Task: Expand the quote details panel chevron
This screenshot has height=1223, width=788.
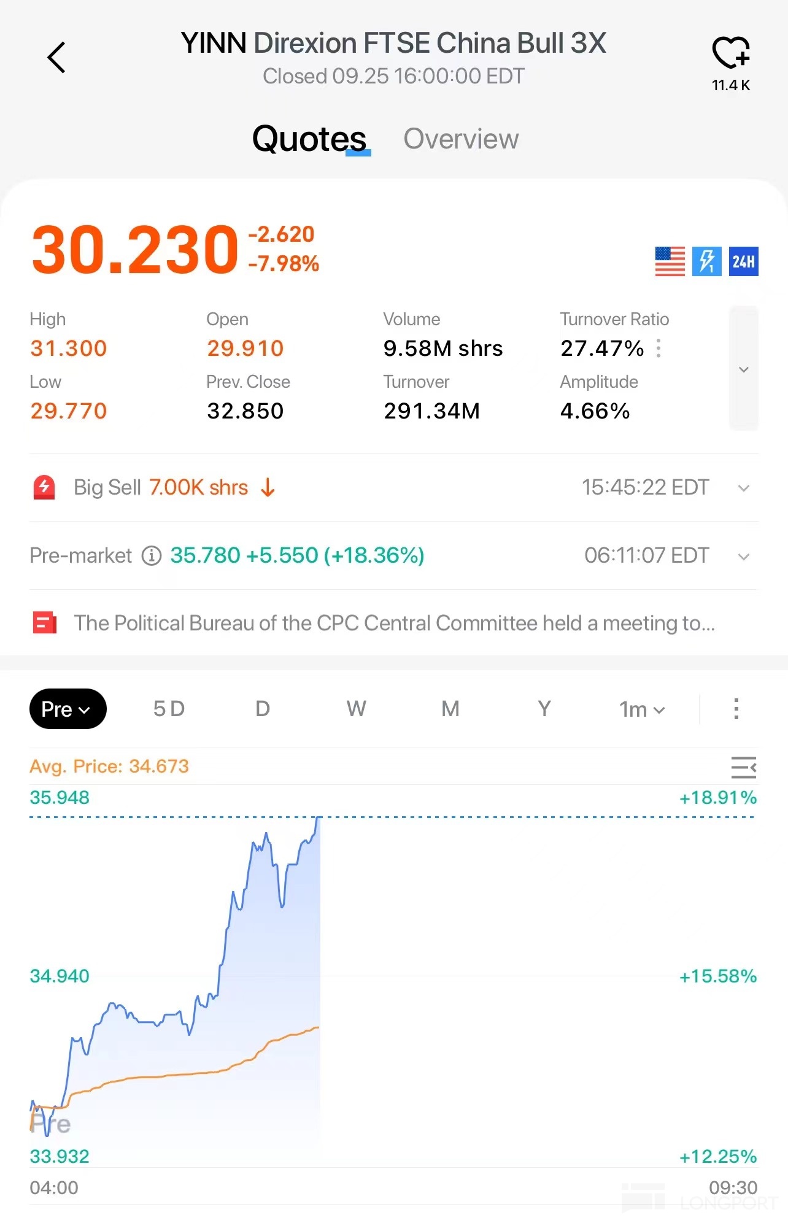Action: tap(743, 369)
